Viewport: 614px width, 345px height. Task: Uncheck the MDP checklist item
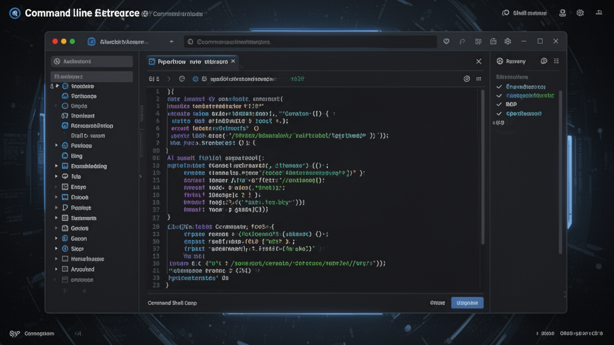[498, 104]
